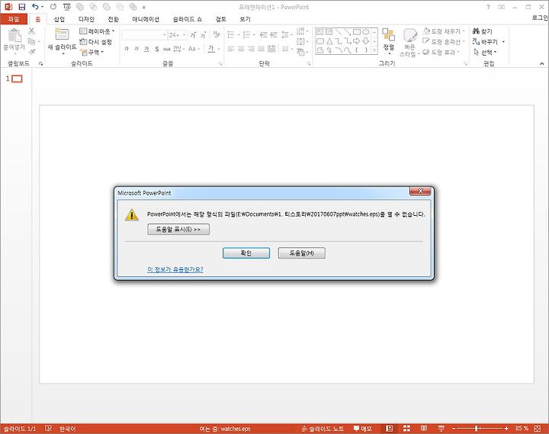Viewport: 549px width, 434px height.
Task: Open 도형 채우기 shape fill
Action: 445,31
